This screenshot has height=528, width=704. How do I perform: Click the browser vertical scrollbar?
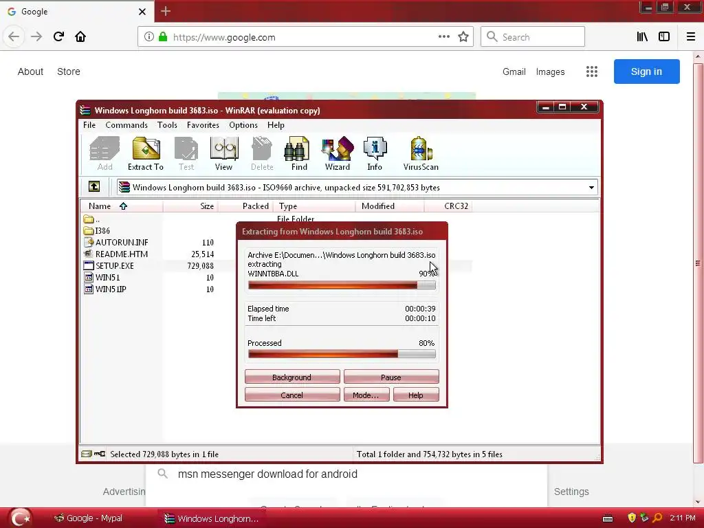coord(698,263)
